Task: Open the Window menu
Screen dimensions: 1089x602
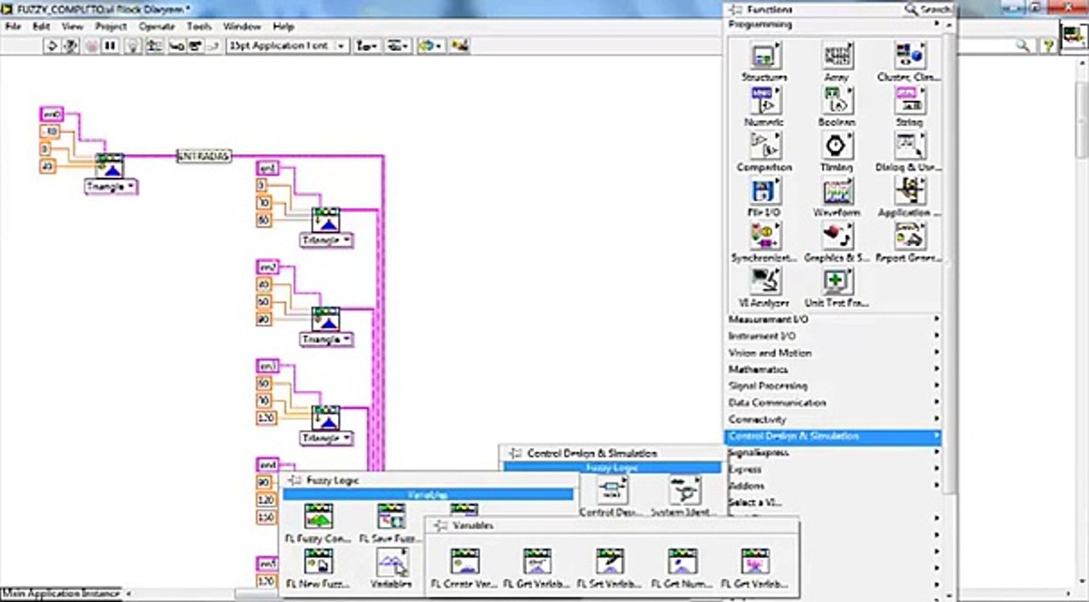Action: tap(242, 27)
